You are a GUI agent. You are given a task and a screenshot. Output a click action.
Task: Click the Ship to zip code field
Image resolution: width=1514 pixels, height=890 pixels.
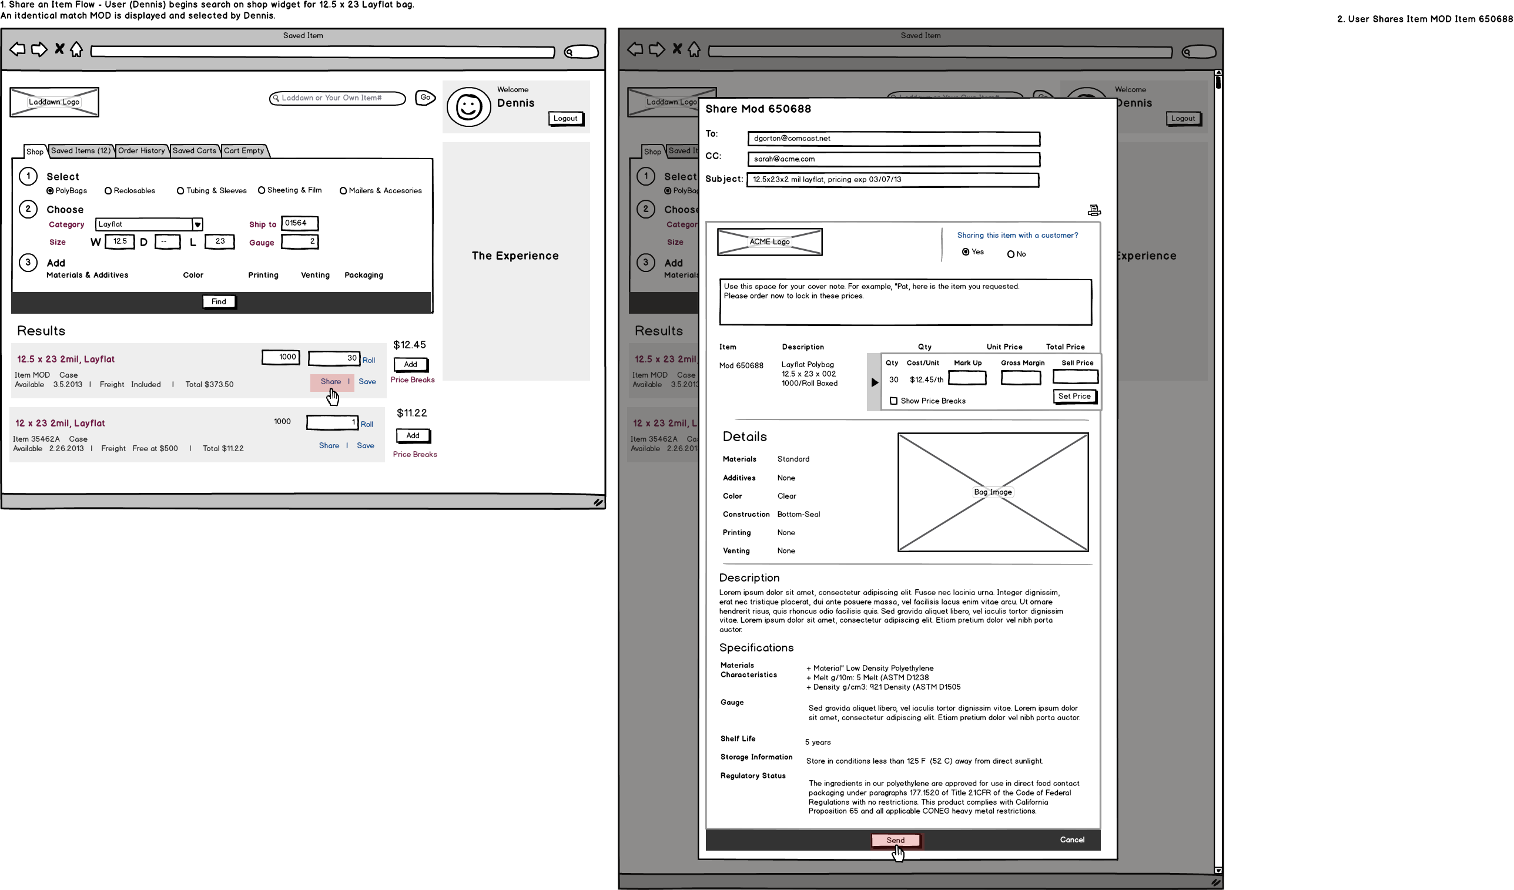(300, 223)
